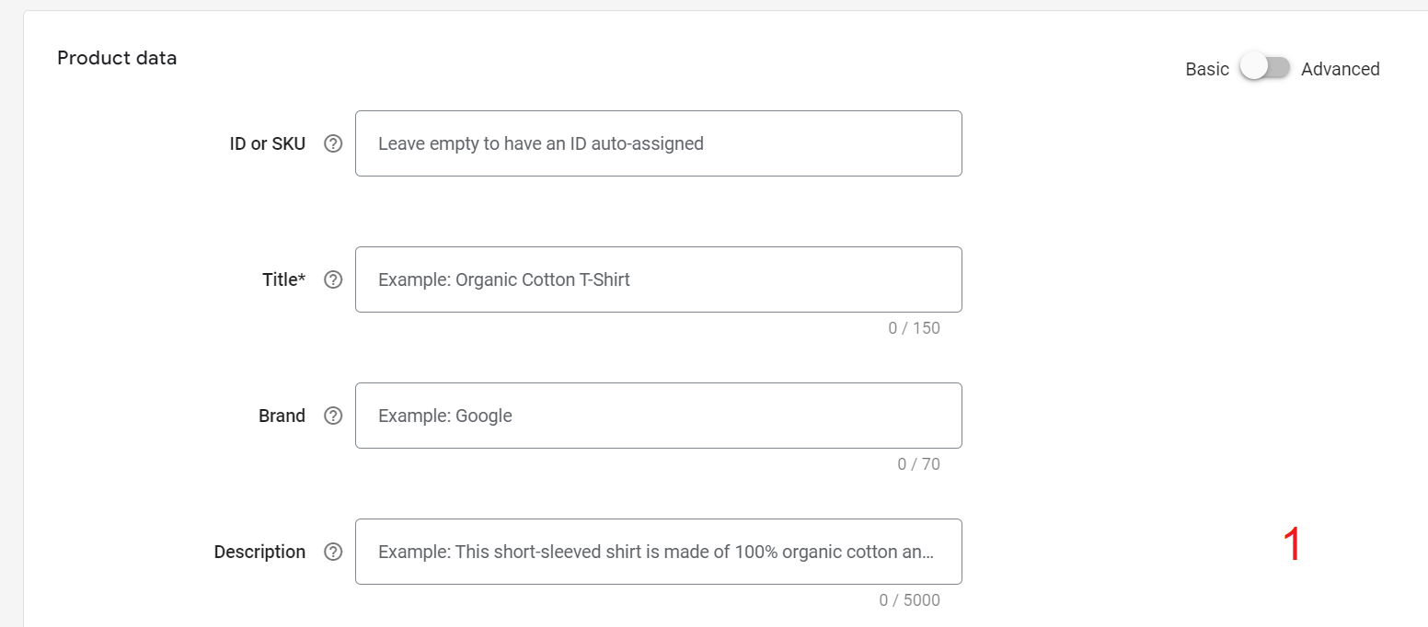The height and width of the screenshot is (627, 1428).
Task: Click the "Description" field label
Action: click(x=259, y=552)
